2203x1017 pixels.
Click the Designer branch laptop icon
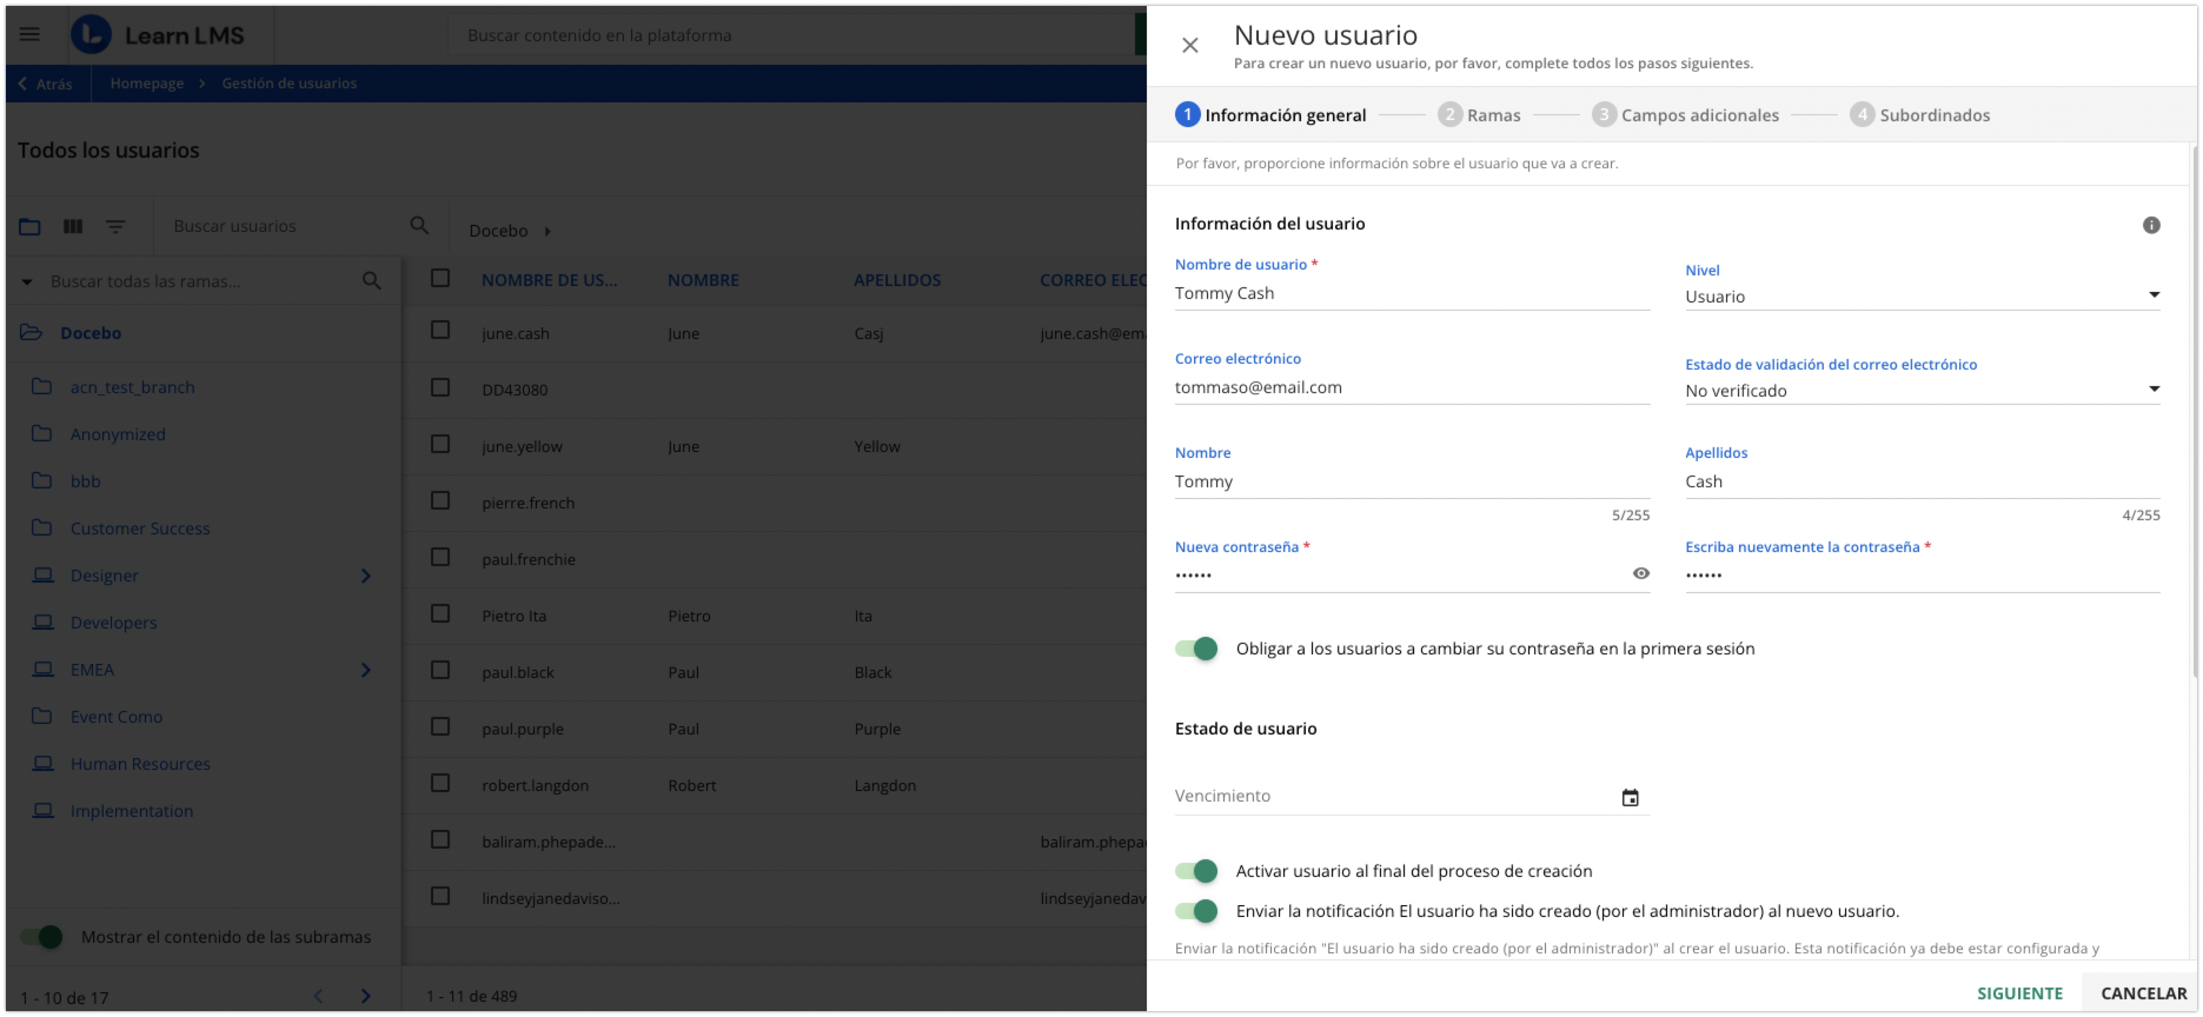pos(43,575)
